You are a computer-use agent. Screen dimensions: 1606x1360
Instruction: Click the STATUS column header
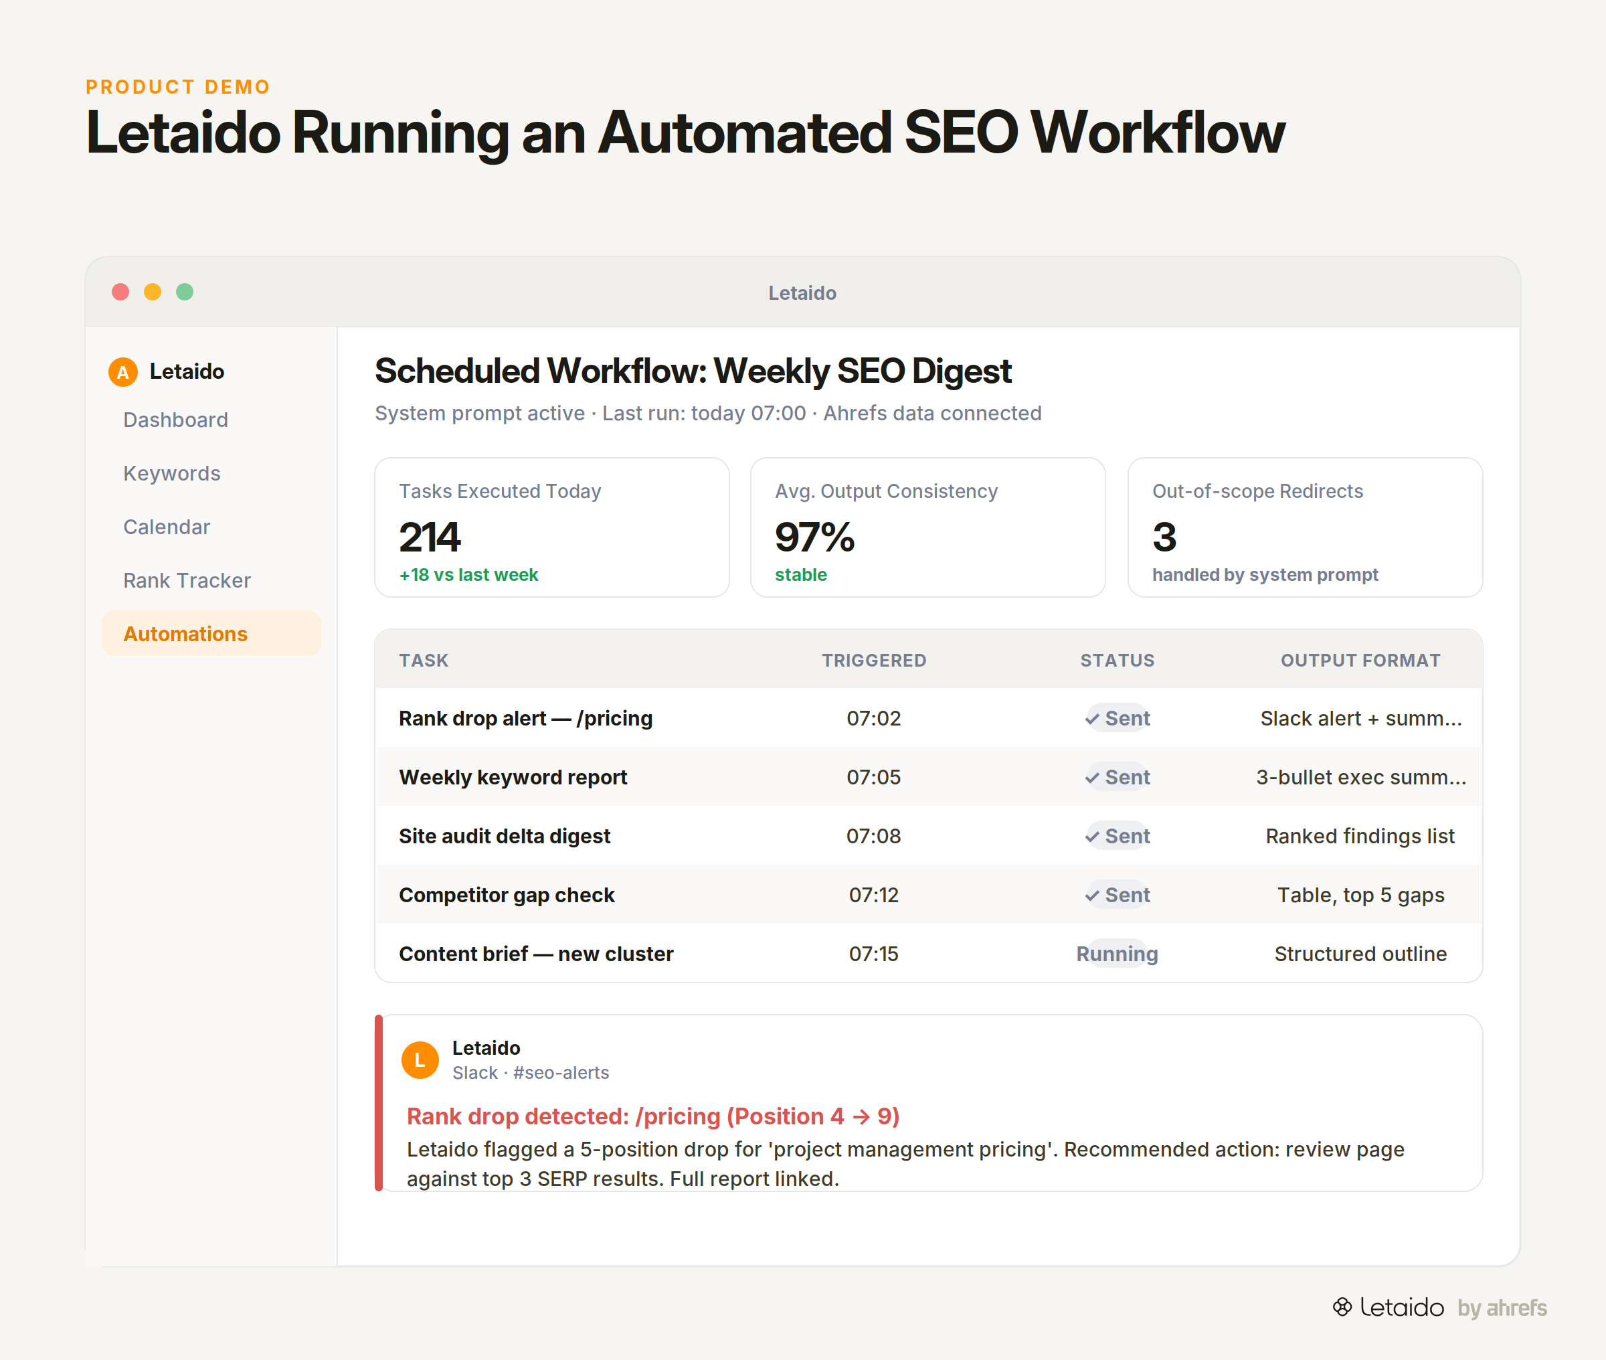pyautogui.click(x=1118, y=661)
